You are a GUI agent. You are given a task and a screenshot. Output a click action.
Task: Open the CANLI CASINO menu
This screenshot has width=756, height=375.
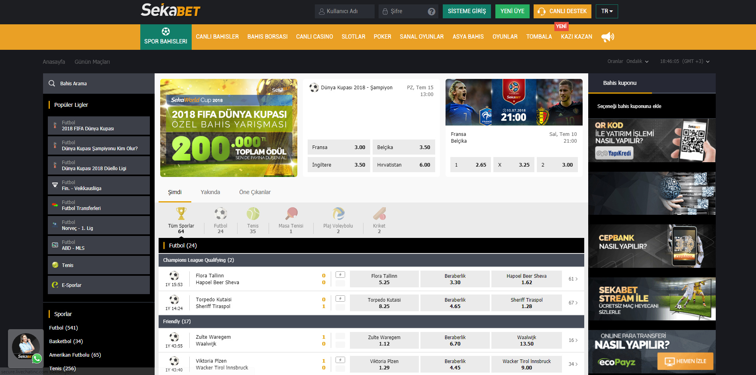click(314, 37)
